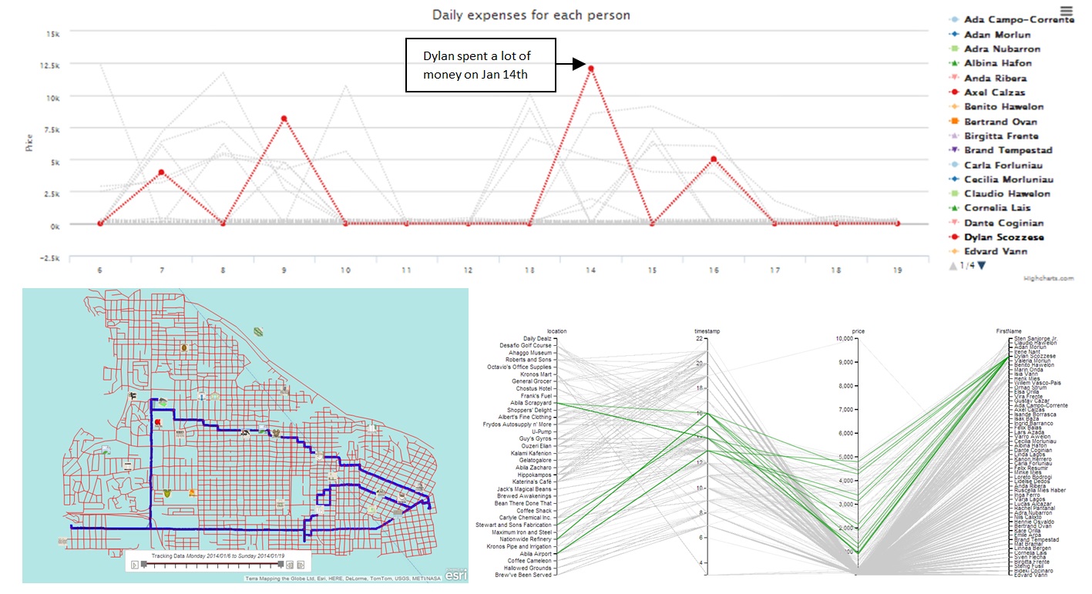Toggle Axel Calzas series in legend
This screenshot has height=594, width=1092.
click(994, 92)
